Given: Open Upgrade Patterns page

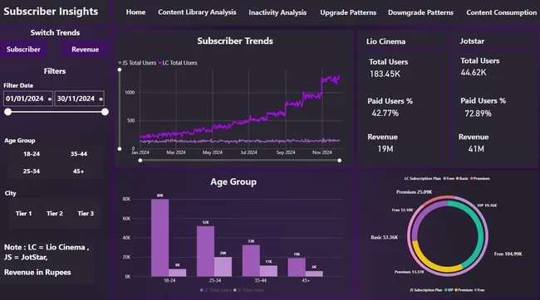Looking at the screenshot, I should tap(348, 12).
